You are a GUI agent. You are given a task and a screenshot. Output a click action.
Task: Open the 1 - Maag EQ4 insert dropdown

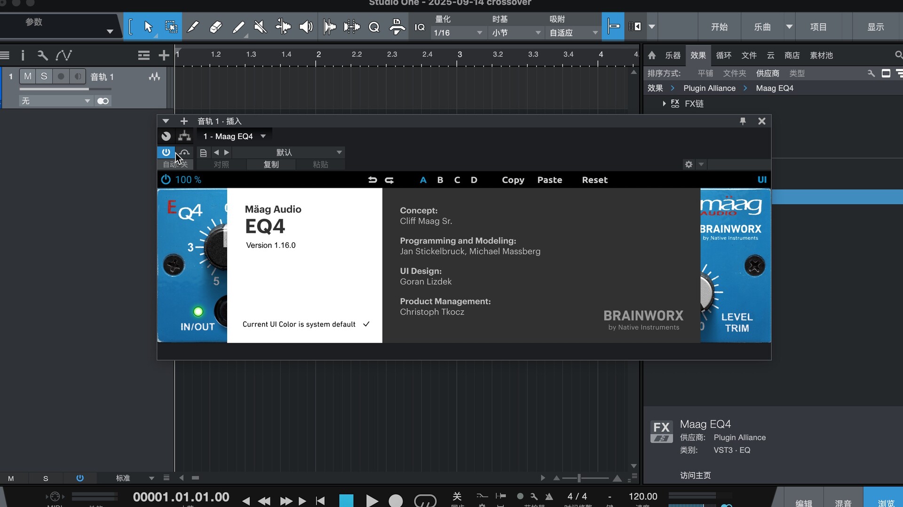[x=235, y=136]
